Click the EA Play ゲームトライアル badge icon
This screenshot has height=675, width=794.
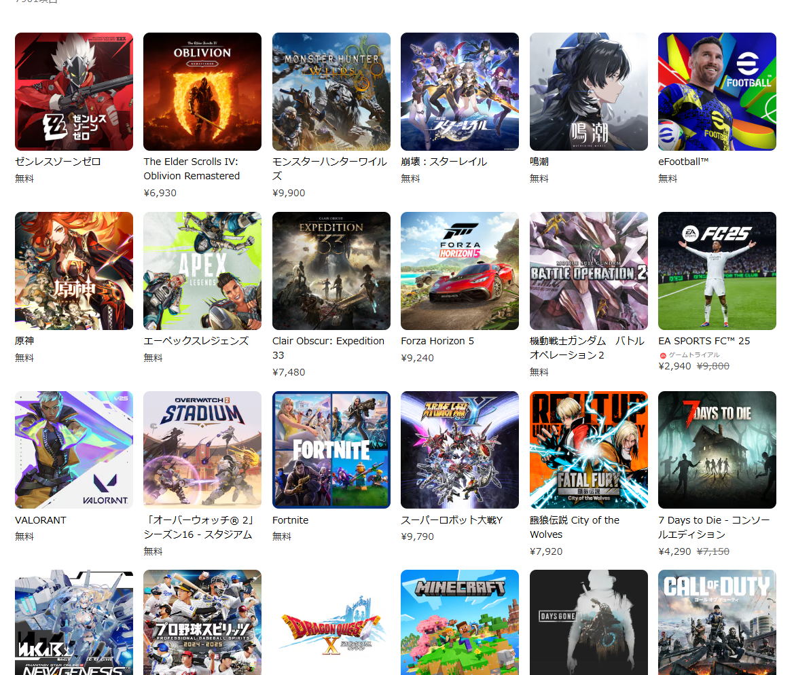click(x=663, y=355)
